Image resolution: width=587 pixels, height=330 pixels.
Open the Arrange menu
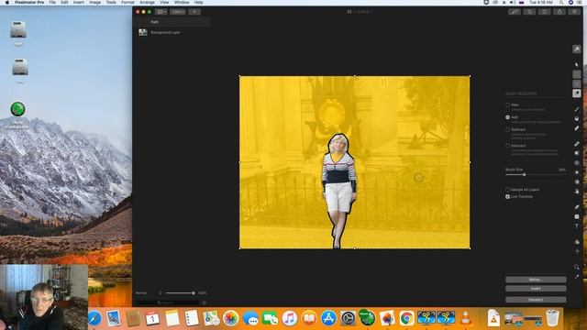click(147, 2)
